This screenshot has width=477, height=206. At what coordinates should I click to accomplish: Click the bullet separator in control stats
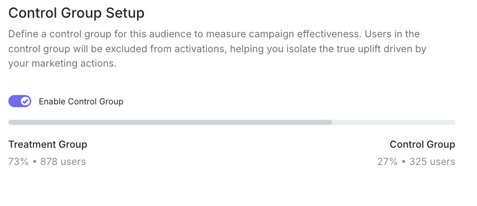[x=403, y=162]
